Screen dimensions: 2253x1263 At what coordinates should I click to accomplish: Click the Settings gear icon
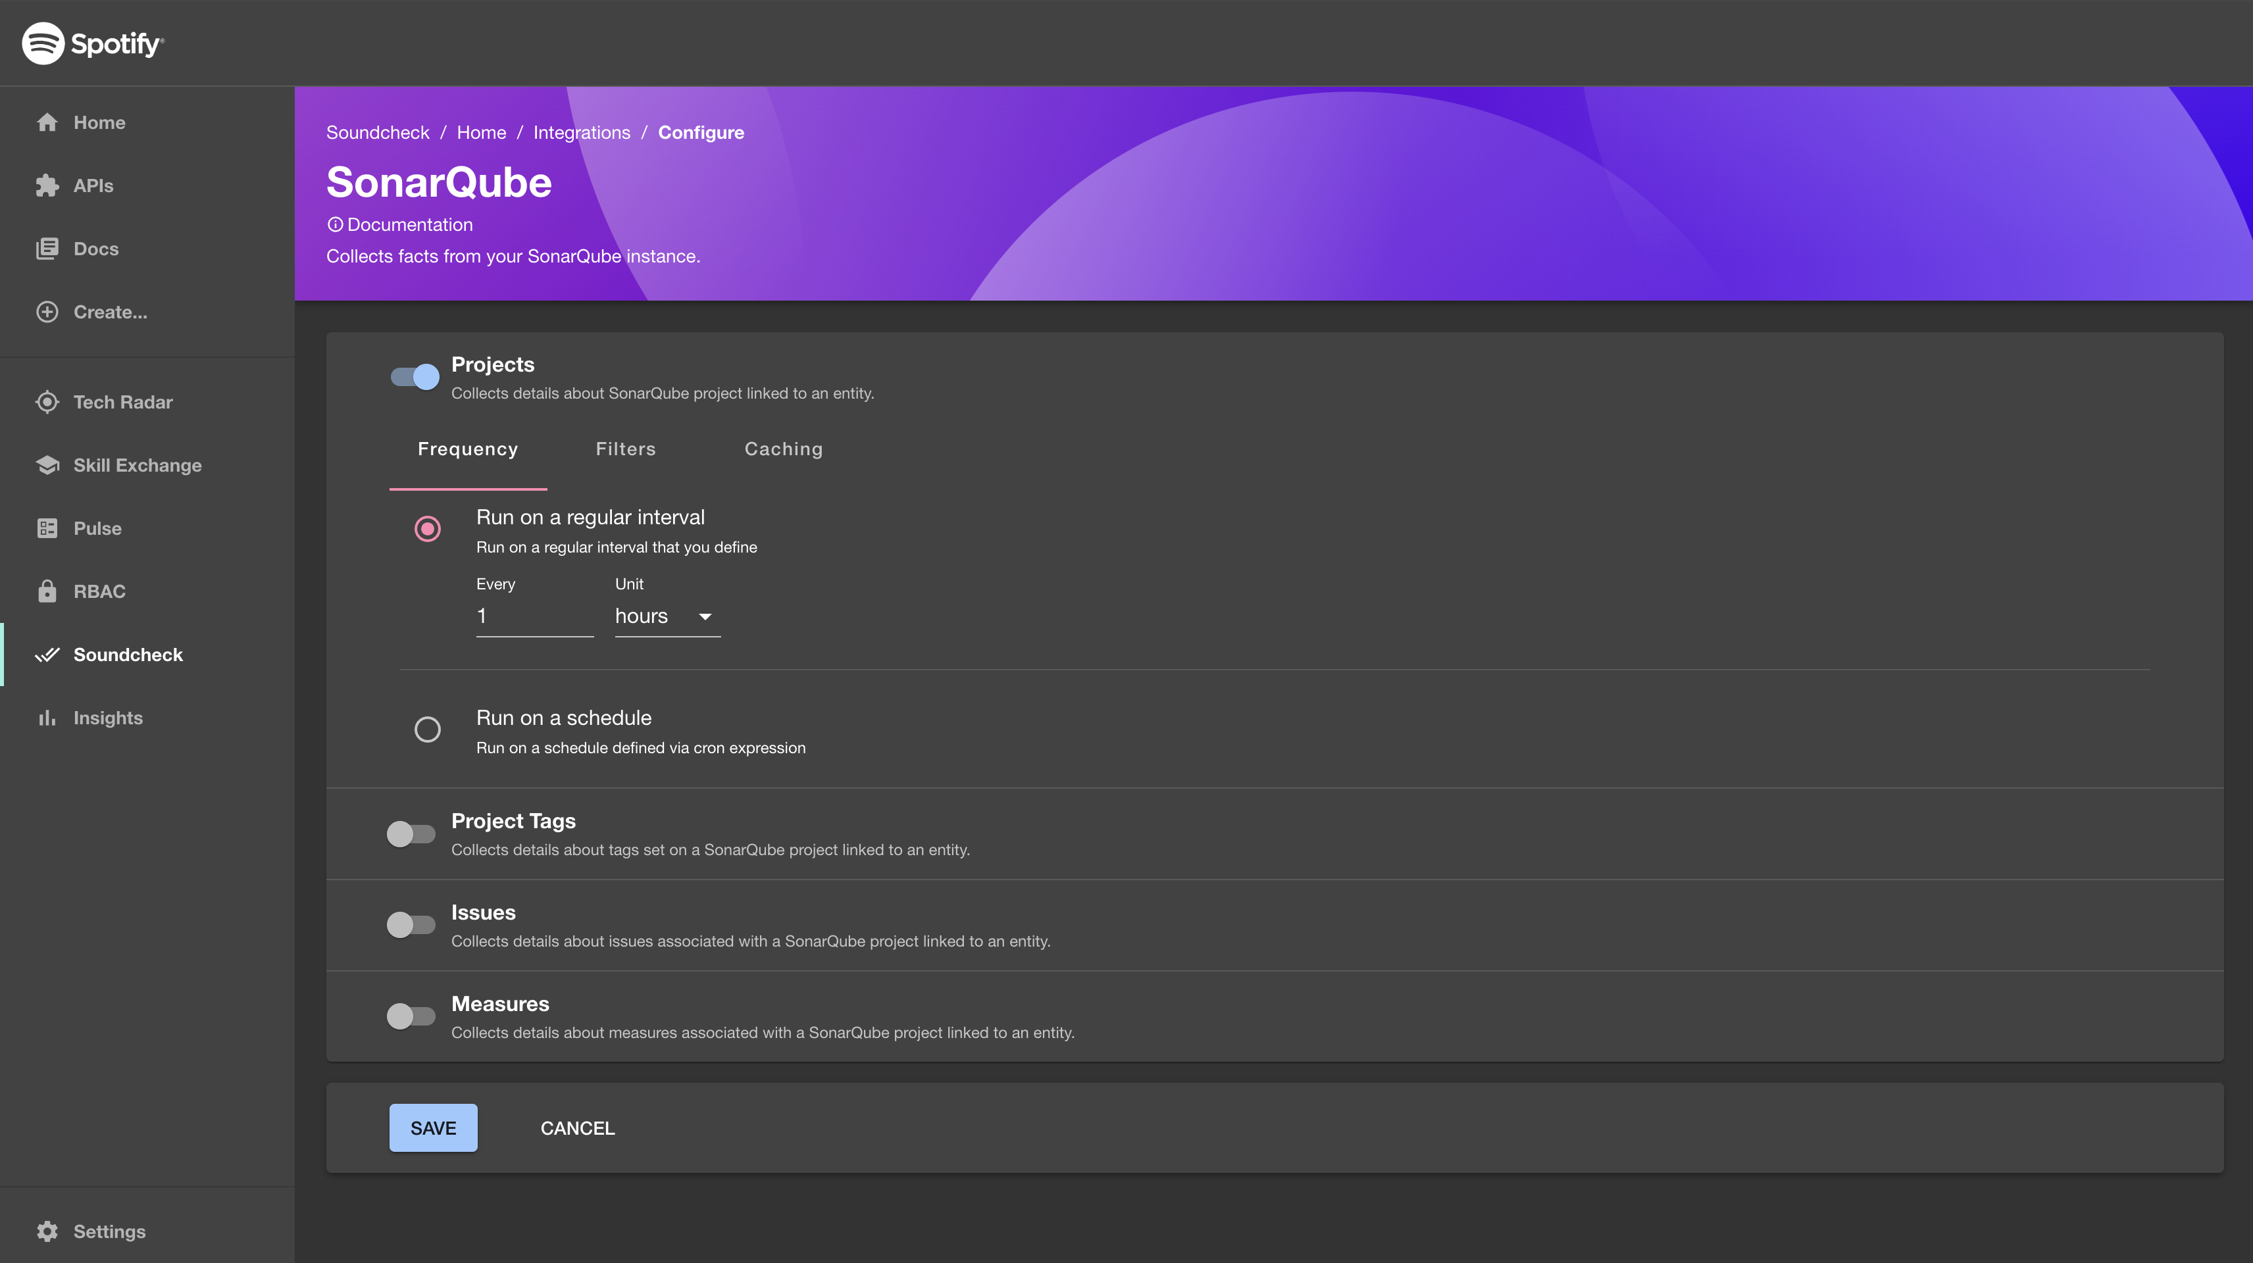pyautogui.click(x=45, y=1232)
